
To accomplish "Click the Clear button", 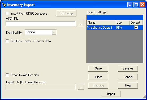I will [x=98, y=77].
